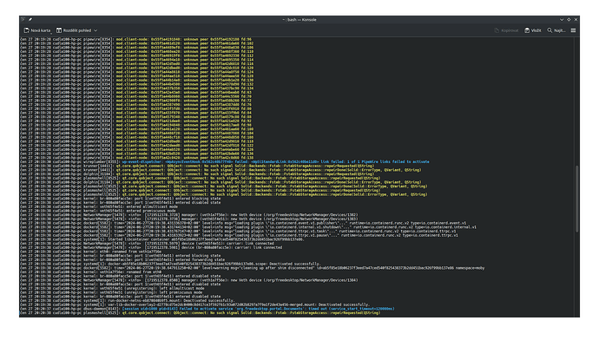Close the Konsole window
The image size is (599, 340).
pos(576,19)
